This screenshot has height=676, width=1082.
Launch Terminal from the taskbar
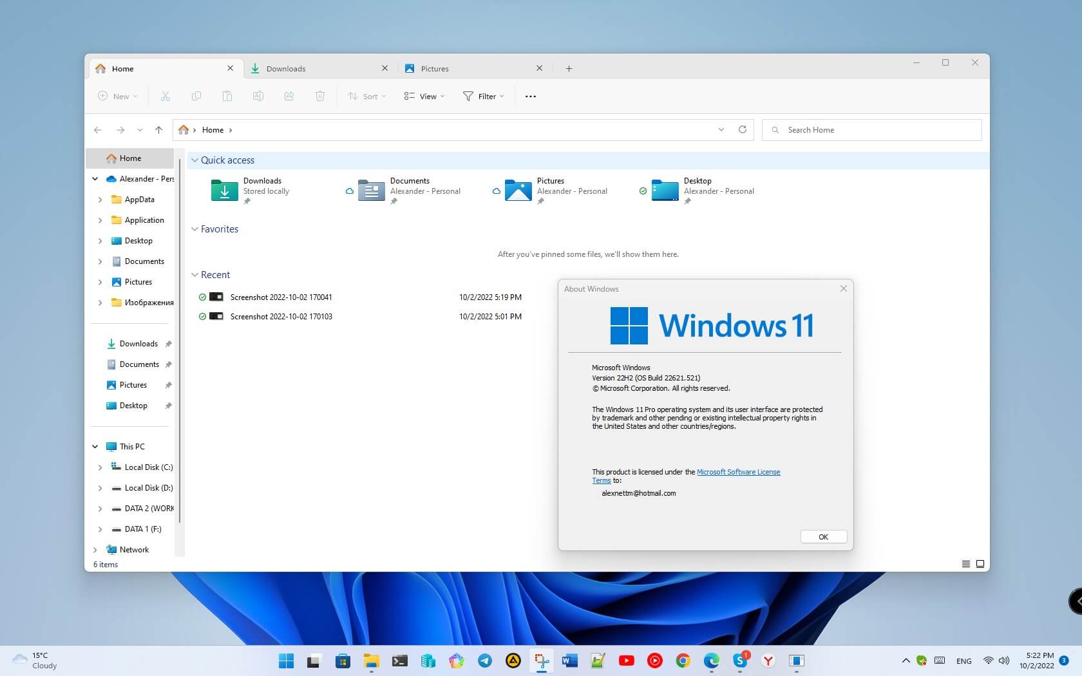coord(400,661)
